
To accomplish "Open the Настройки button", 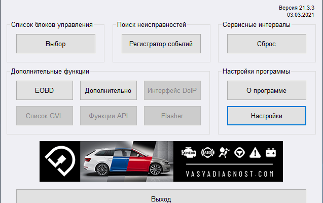I will click(267, 116).
